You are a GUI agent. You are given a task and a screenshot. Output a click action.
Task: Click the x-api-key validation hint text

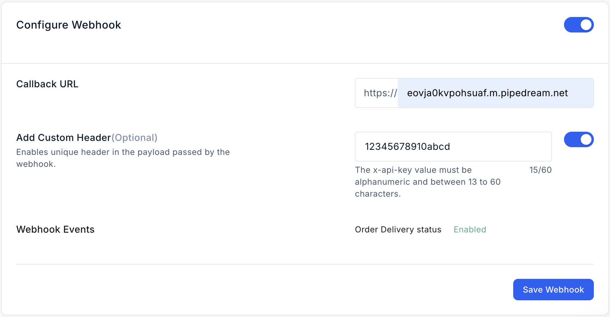click(x=428, y=182)
